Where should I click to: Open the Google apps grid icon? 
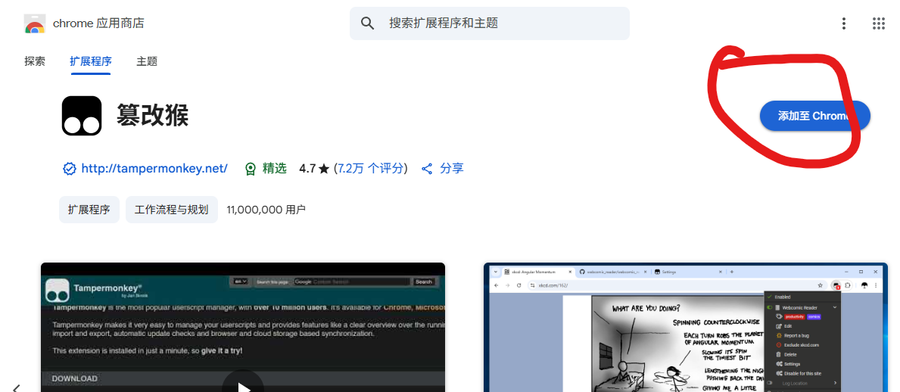click(x=878, y=23)
